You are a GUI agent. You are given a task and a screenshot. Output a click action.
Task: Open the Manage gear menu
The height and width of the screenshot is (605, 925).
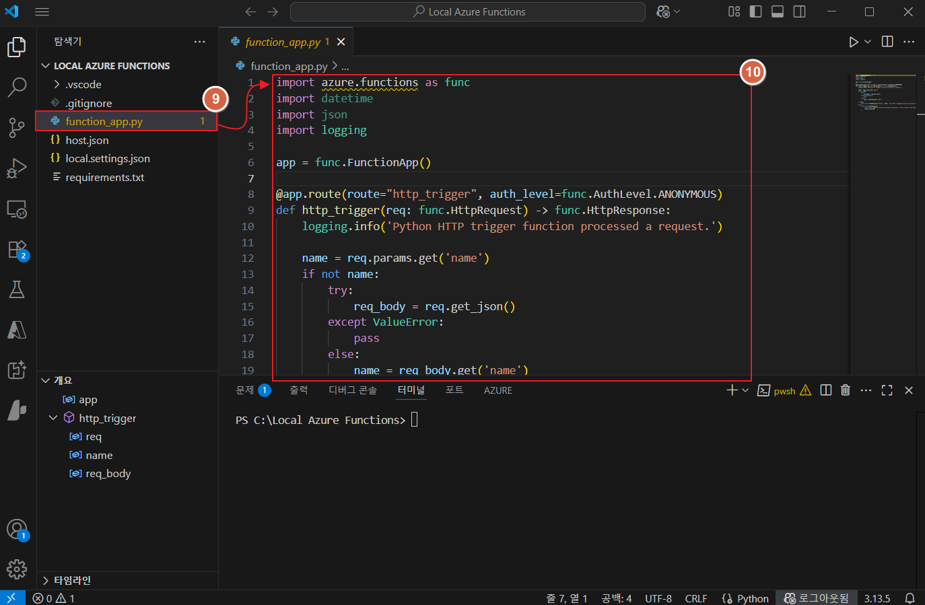click(17, 570)
